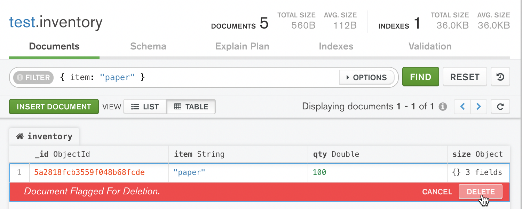Image resolution: width=522 pixels, height=209 pixels.
Task: Switch to the Indexes tab
Action: 336,46
